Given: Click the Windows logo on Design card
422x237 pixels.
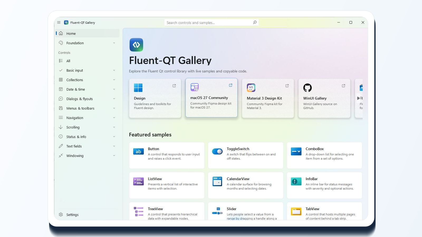Looking at the screenshot, I should 138,88.
